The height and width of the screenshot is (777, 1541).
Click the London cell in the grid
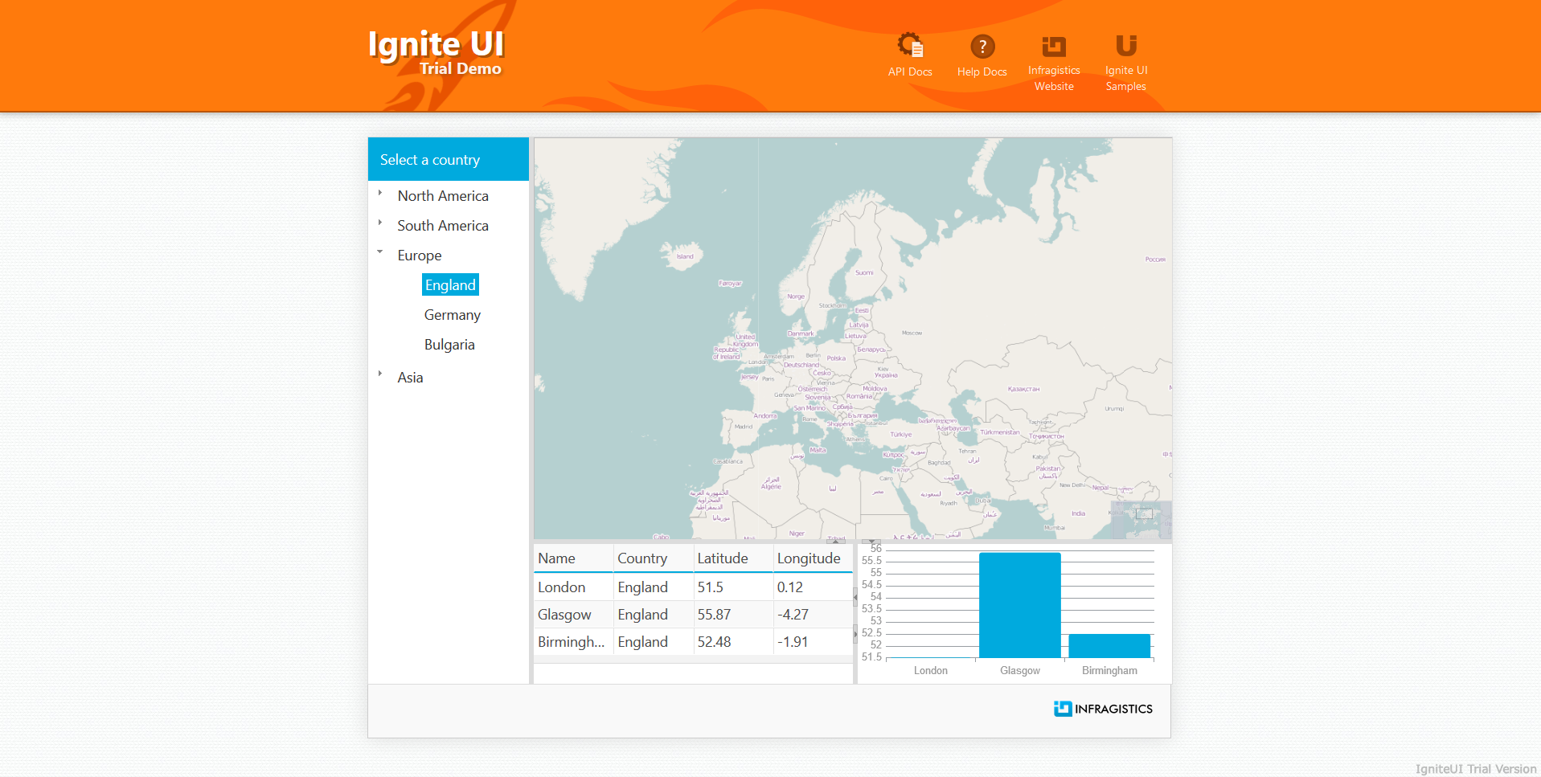pos(573,587)
